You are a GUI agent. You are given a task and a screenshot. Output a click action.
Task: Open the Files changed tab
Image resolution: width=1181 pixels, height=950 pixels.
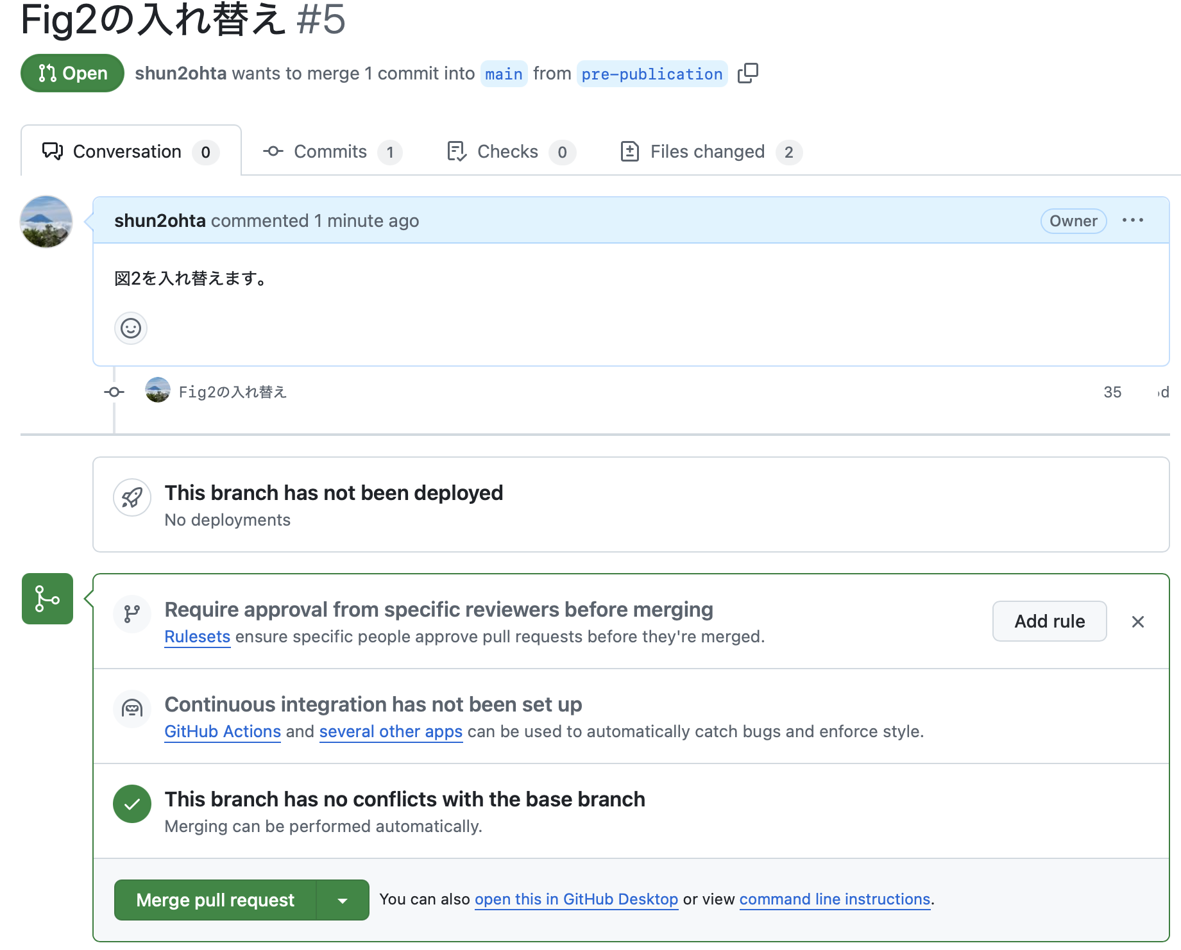(711, 152)
